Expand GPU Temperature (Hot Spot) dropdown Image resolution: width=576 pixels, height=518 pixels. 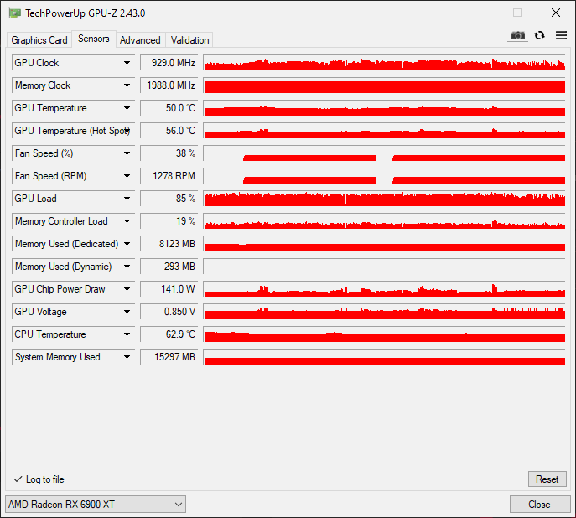coord(127,131)
